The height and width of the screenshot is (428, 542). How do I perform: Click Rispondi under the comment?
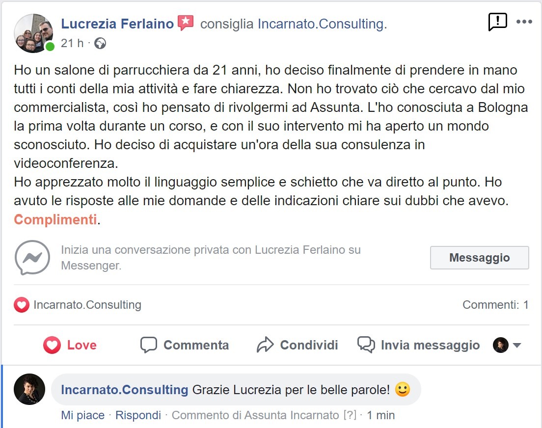[138, 415]
